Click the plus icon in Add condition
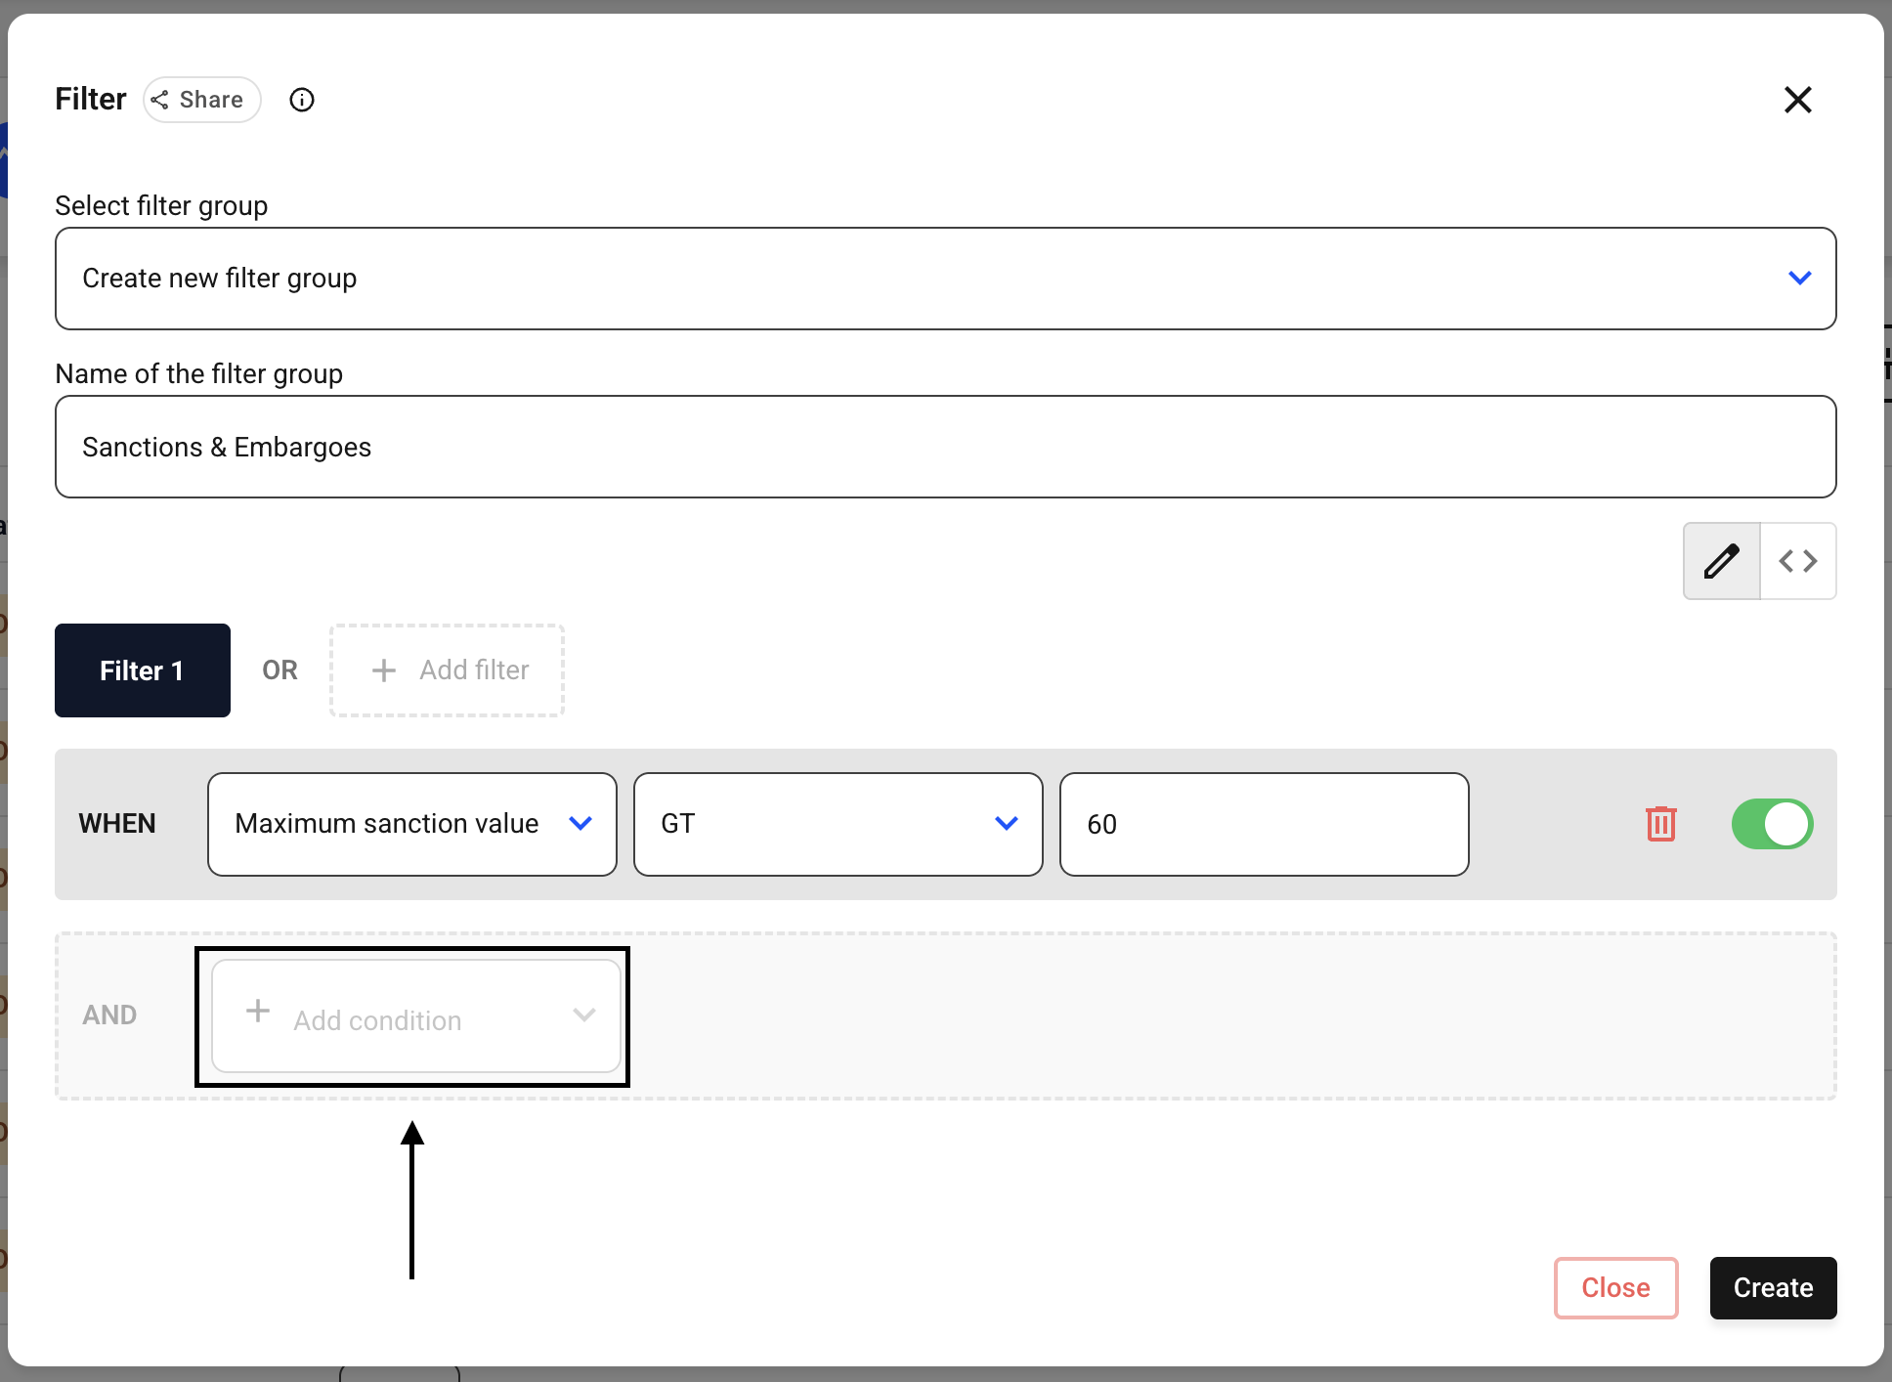Viewport: 1892px width, 1382px height. coord(258,1011)
